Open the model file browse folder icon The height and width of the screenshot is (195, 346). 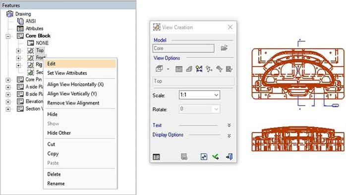[224, 48]
